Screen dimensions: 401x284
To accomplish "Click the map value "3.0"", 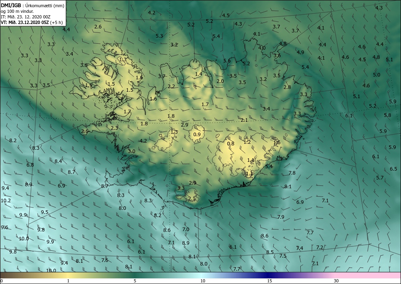I will [x=132, y=151].
